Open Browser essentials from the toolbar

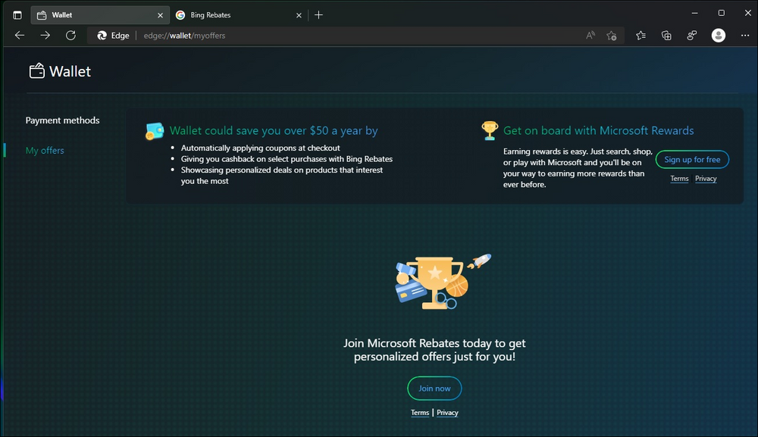(691, 35)
